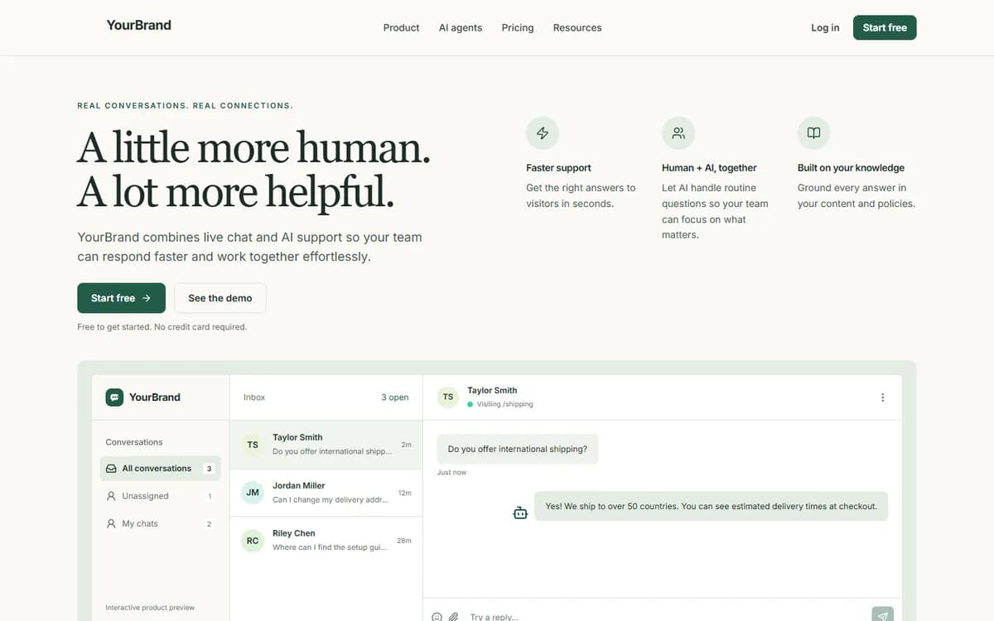The height and width of the screenshot is (621, 994).
Task: Click the YourBrand logo in header
Action: (x=139, y=26)
